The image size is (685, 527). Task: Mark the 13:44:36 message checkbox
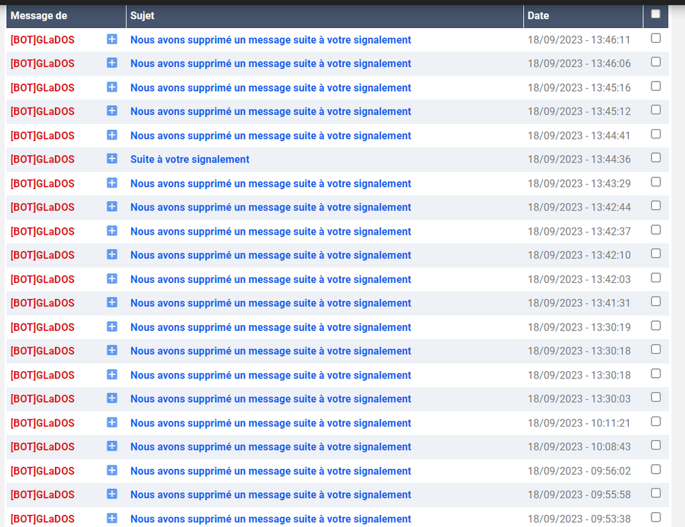coord(656,158)
